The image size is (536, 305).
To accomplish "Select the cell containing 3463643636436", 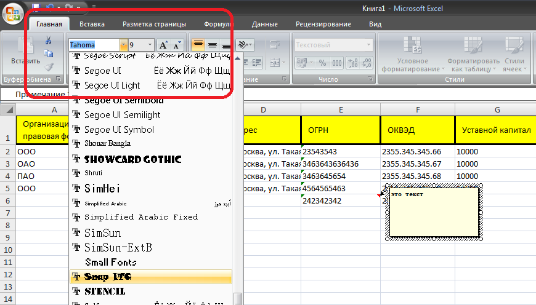I will (341, 164).
